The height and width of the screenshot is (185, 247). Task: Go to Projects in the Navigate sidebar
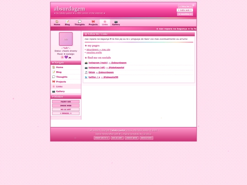66,82
